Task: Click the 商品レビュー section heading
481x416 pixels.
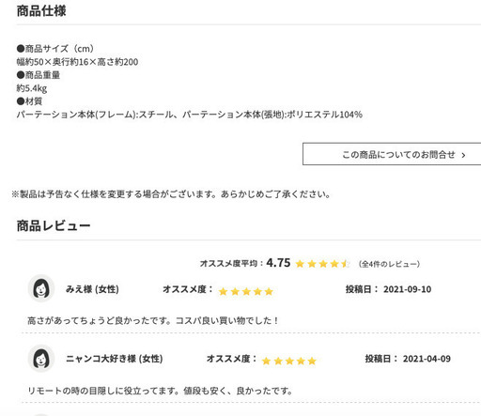Action: pyautogui.click(x=54, y=225)
